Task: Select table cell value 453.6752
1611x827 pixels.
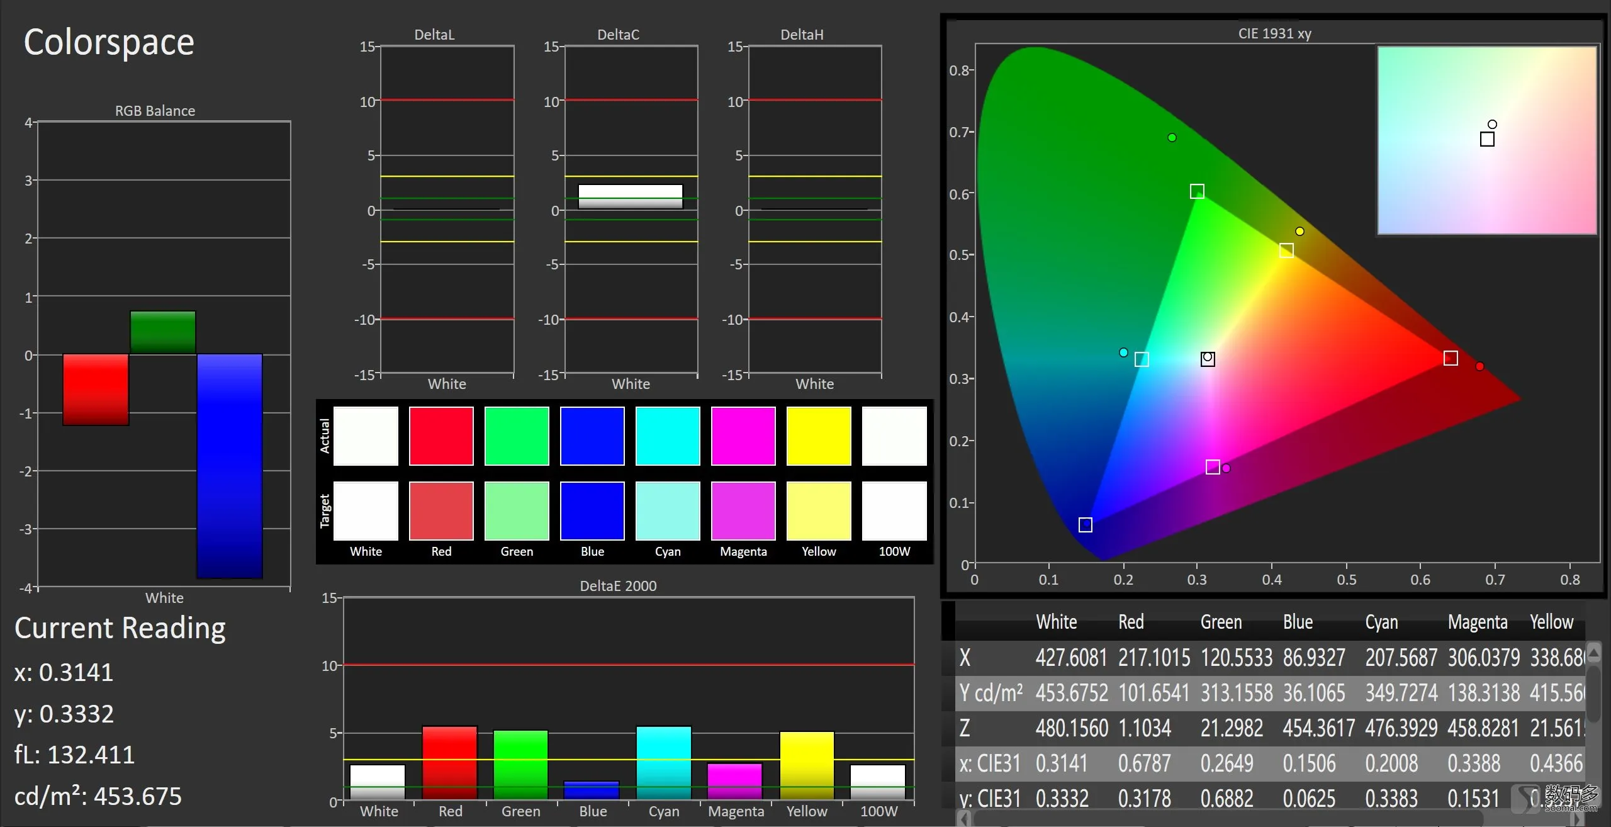Action: click(1072, 693)
